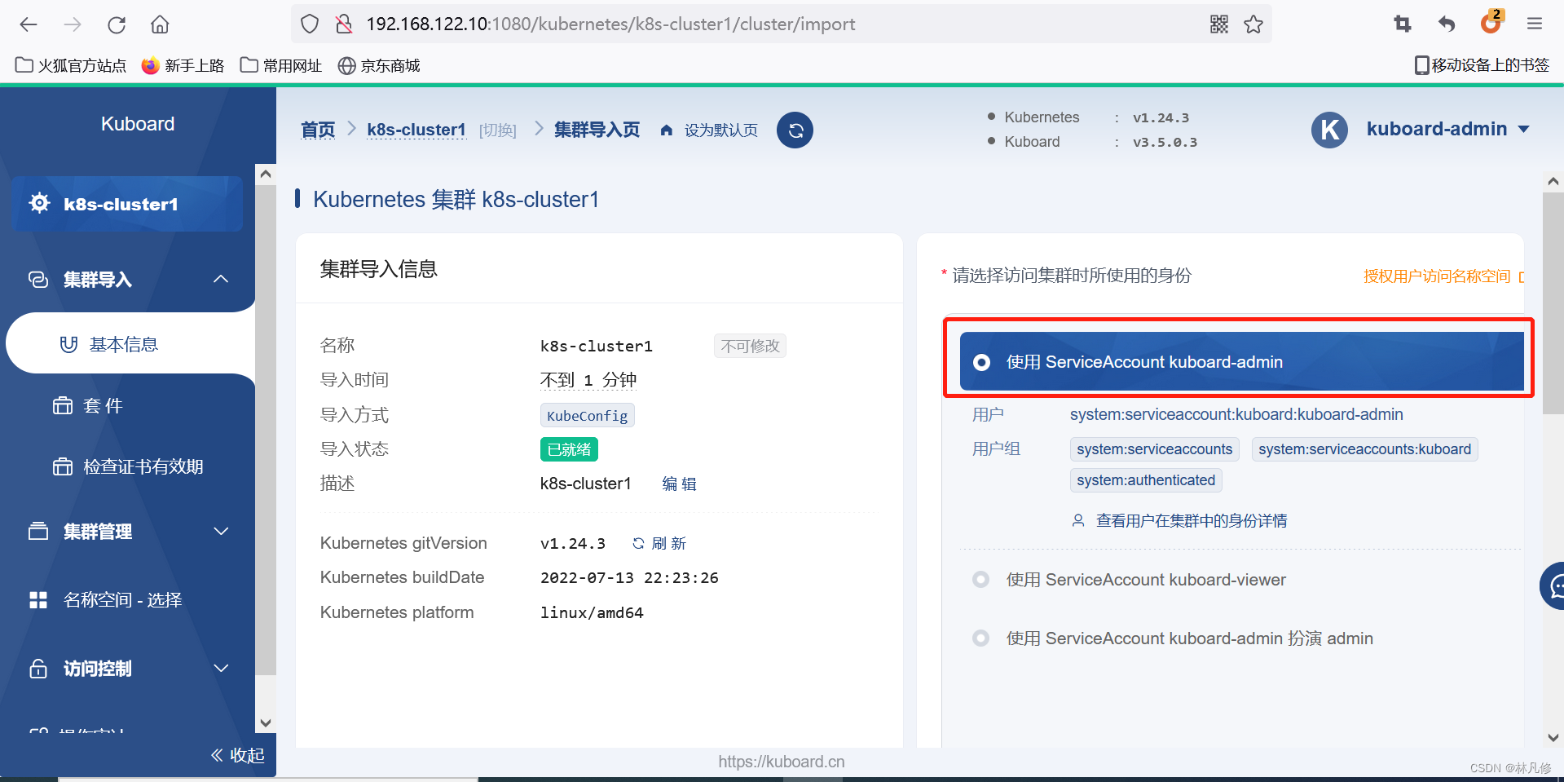
Task: Open the extension icon with badge 2
Action: coord(1491,22)
